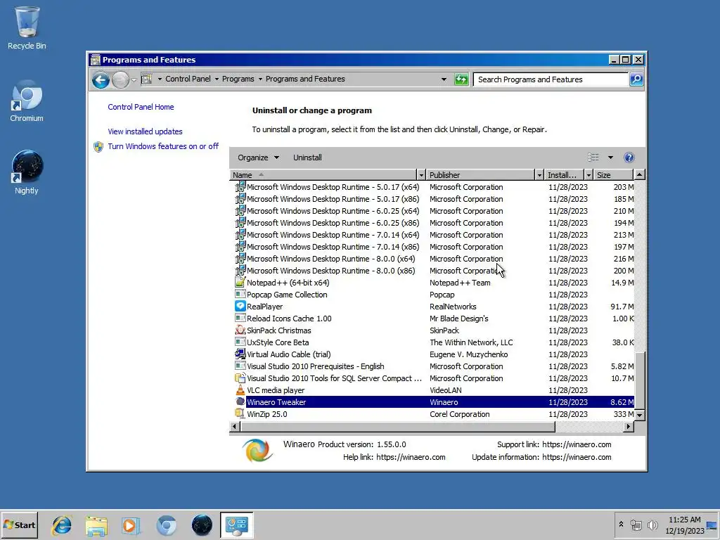720x540 pixels.
Task: Click the horizontal scrollbar thumb
Action: pos(398,427)
